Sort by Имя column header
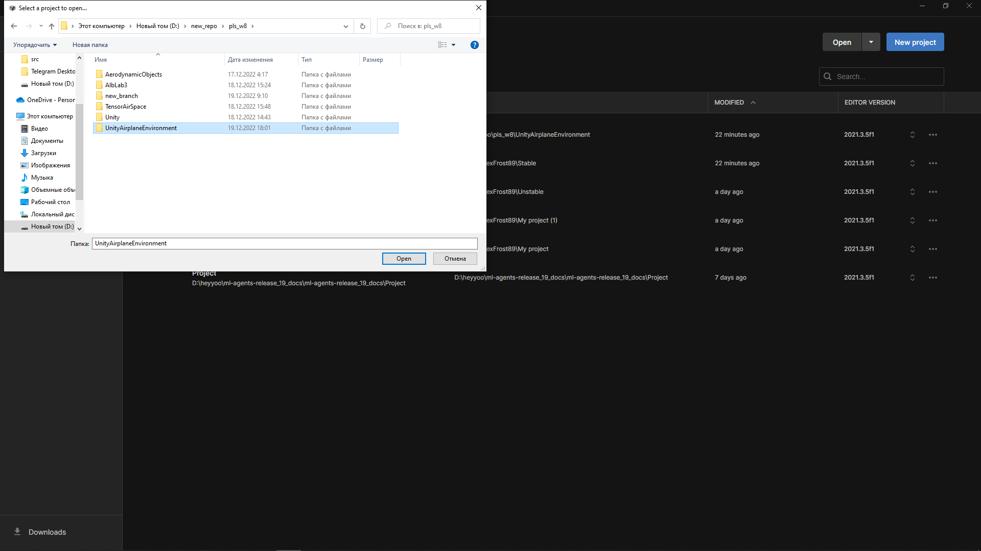Image resolution: width=981 pixels, height=551 pixels. tap(158, 60)
